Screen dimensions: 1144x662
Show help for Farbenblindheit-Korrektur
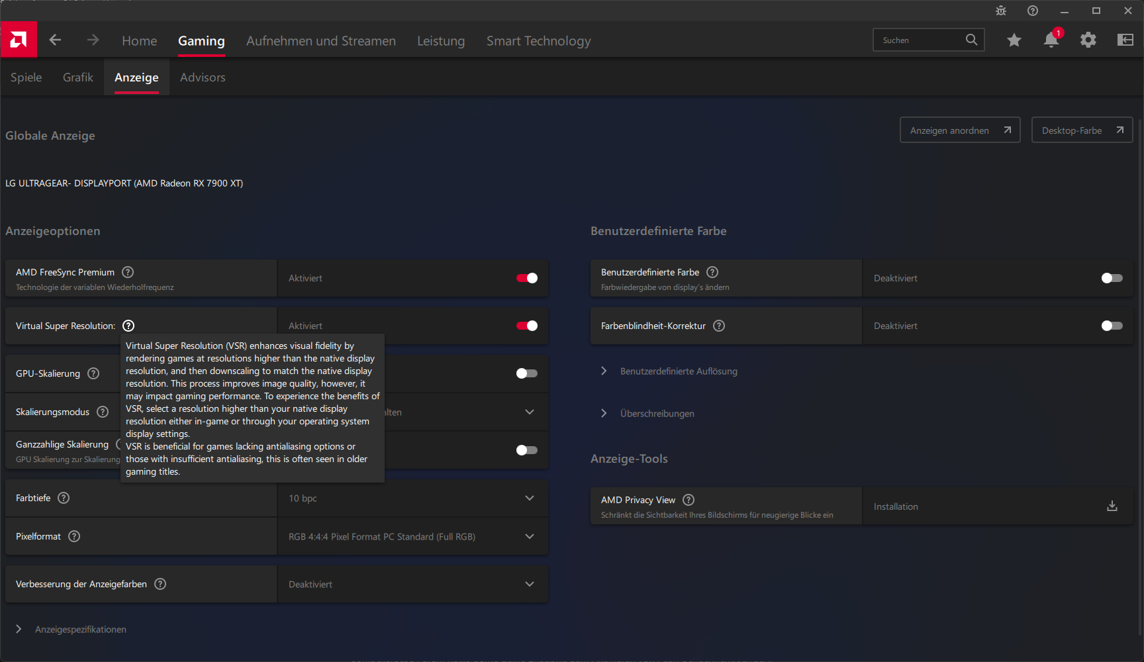point(719,326)
